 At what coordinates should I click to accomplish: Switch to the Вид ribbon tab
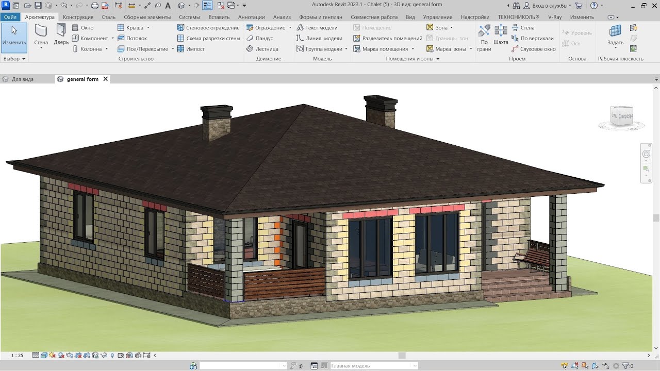(x=410, y=17)
